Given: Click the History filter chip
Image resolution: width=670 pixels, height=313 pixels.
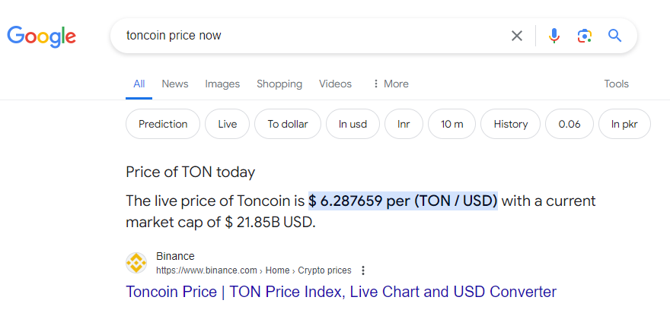Looking at the screenshot, I should (x=510, y=124).
